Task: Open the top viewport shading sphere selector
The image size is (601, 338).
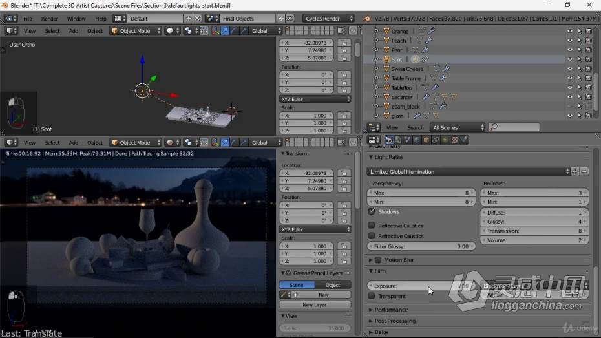Action: [172, 30]
